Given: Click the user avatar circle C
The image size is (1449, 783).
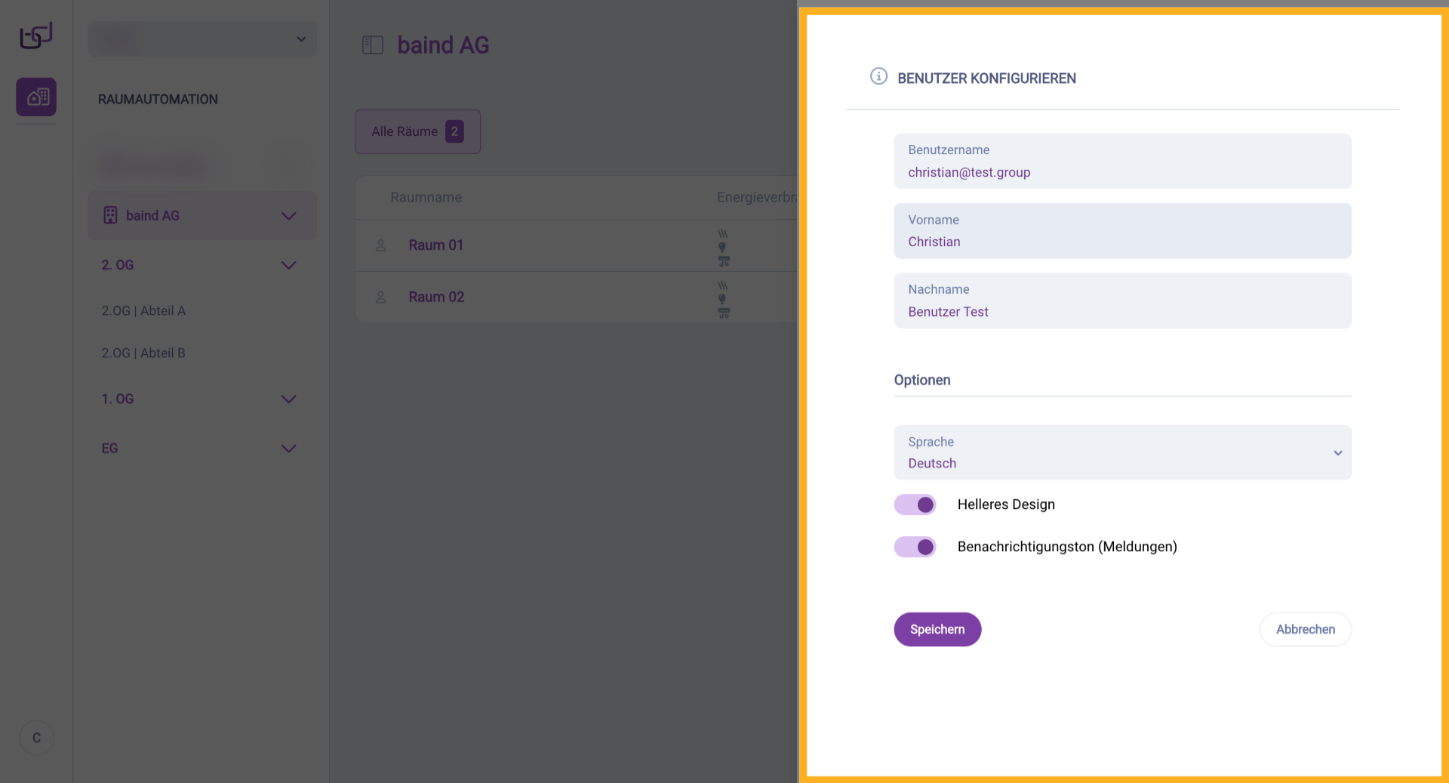Looking at the screenshot, I should pos(36,738).
